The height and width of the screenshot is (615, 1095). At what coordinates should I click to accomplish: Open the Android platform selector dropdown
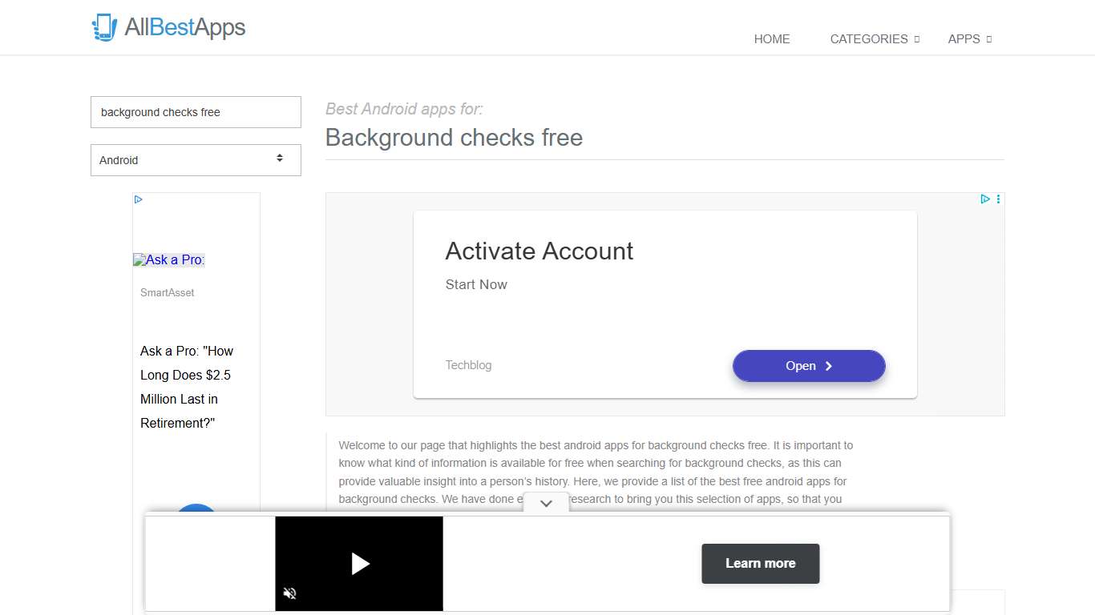[x=196, y=160]
